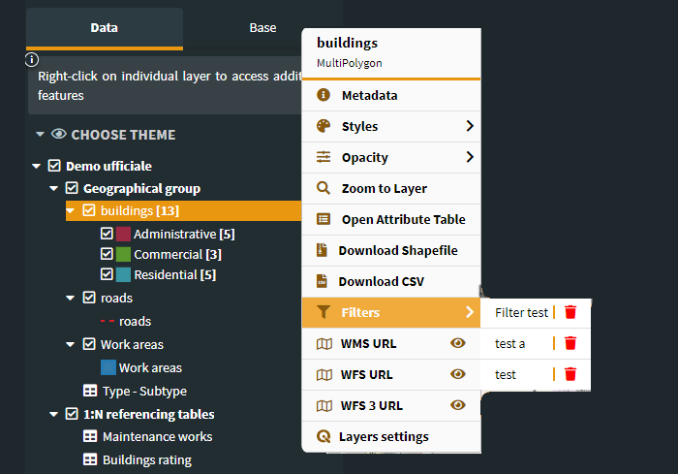The image size is (678, 474).
Task: Toggle the roads layer checkbox
Action: click(x=89, y=298)
